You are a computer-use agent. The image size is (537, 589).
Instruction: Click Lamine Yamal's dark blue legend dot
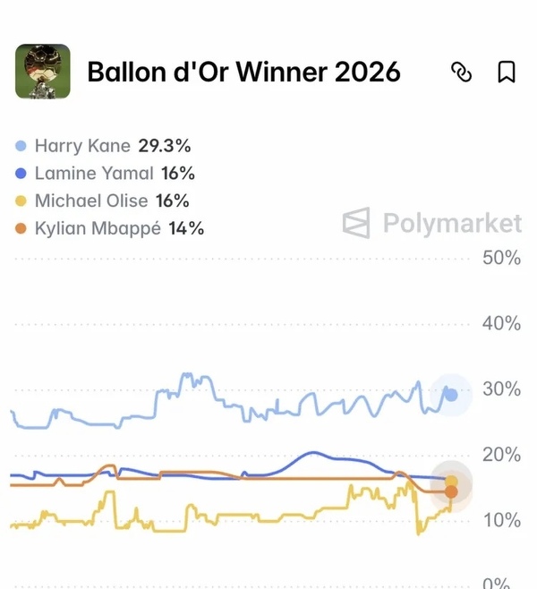click(21, 174)
